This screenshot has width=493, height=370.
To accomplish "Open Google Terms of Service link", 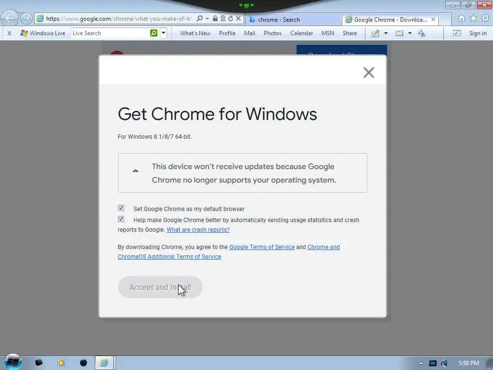I will [262, 247].
